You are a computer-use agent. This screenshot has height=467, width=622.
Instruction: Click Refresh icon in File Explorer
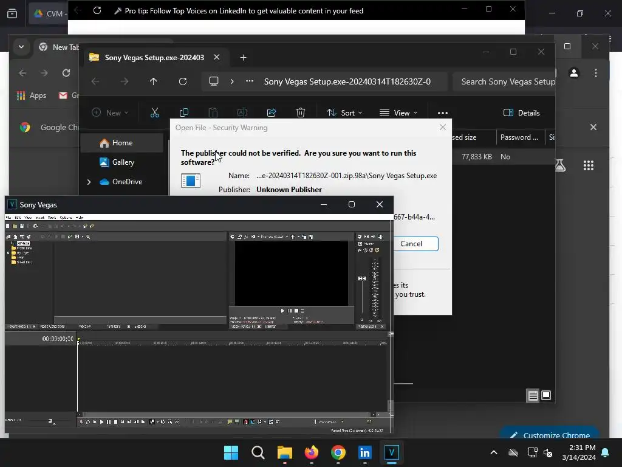point(182,81)
